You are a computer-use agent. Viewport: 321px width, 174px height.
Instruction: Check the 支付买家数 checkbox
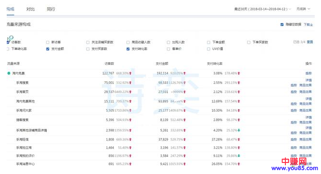coord(88,49)
